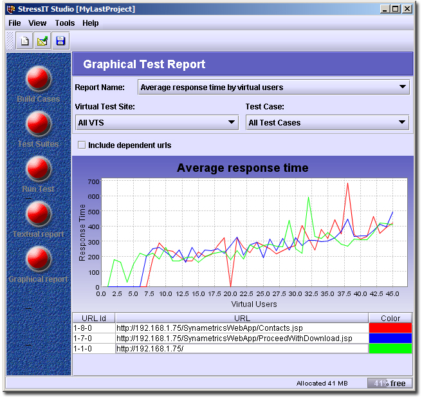
Task: Click the Color column header
Action: pos(390,318)
